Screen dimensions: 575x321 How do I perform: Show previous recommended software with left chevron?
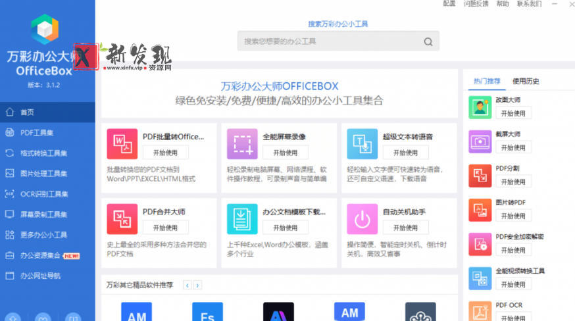[x=187, y=285]
